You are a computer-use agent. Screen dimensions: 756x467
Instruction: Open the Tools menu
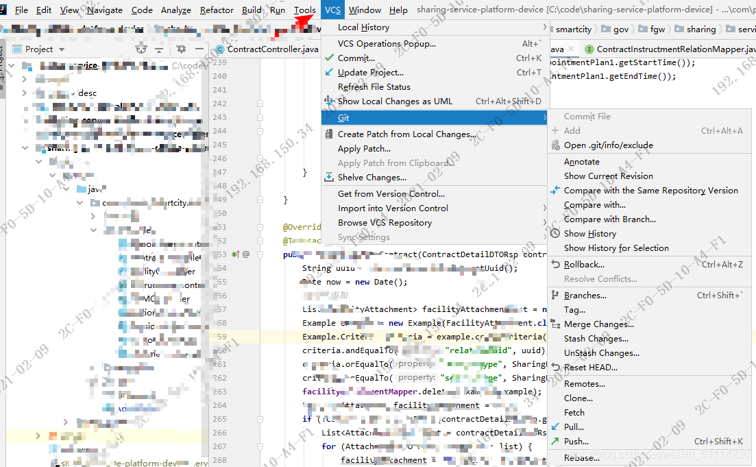pos(305,10)
